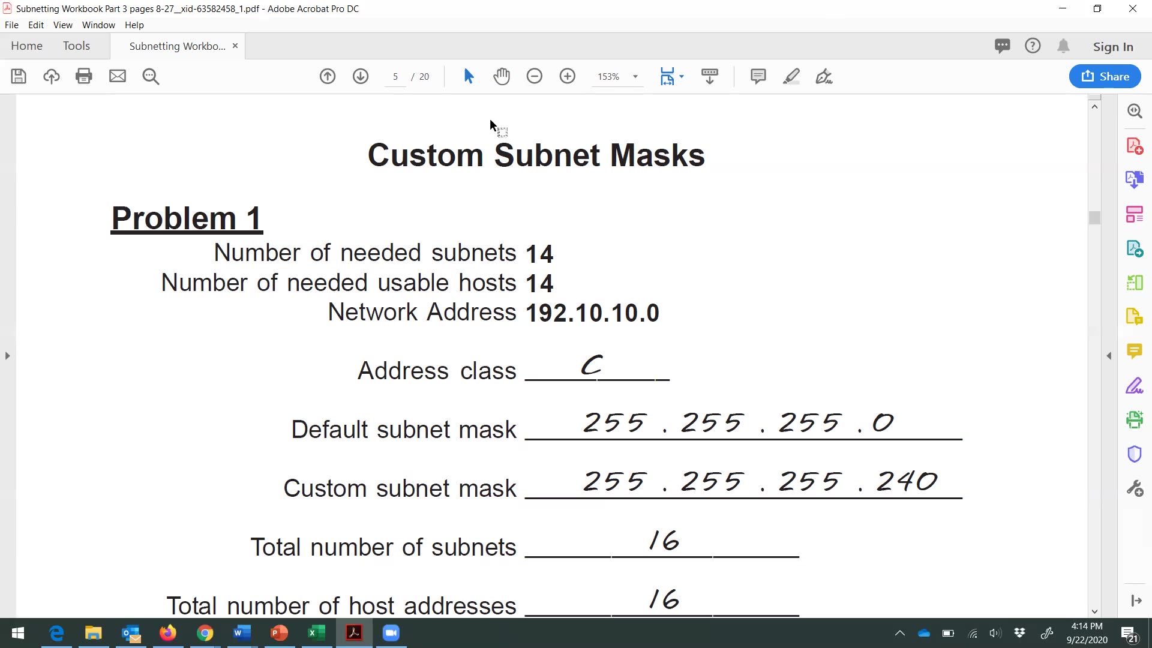
Task: Toggle the right tools pane visibility
Action: 1136,601
